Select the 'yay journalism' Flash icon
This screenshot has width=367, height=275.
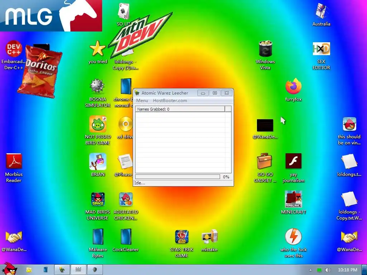[293, 168]
